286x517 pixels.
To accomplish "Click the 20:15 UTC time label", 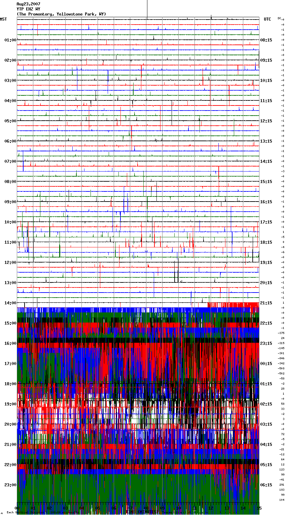I will point(266,283).
